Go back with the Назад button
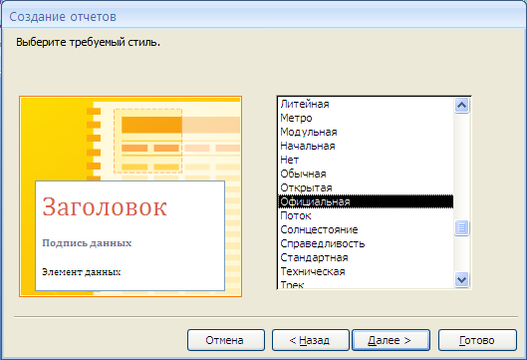 point(310,340)
